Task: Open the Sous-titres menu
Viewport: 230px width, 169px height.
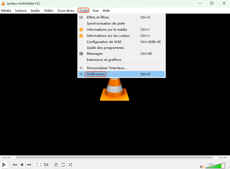Action: pos(66,10)
